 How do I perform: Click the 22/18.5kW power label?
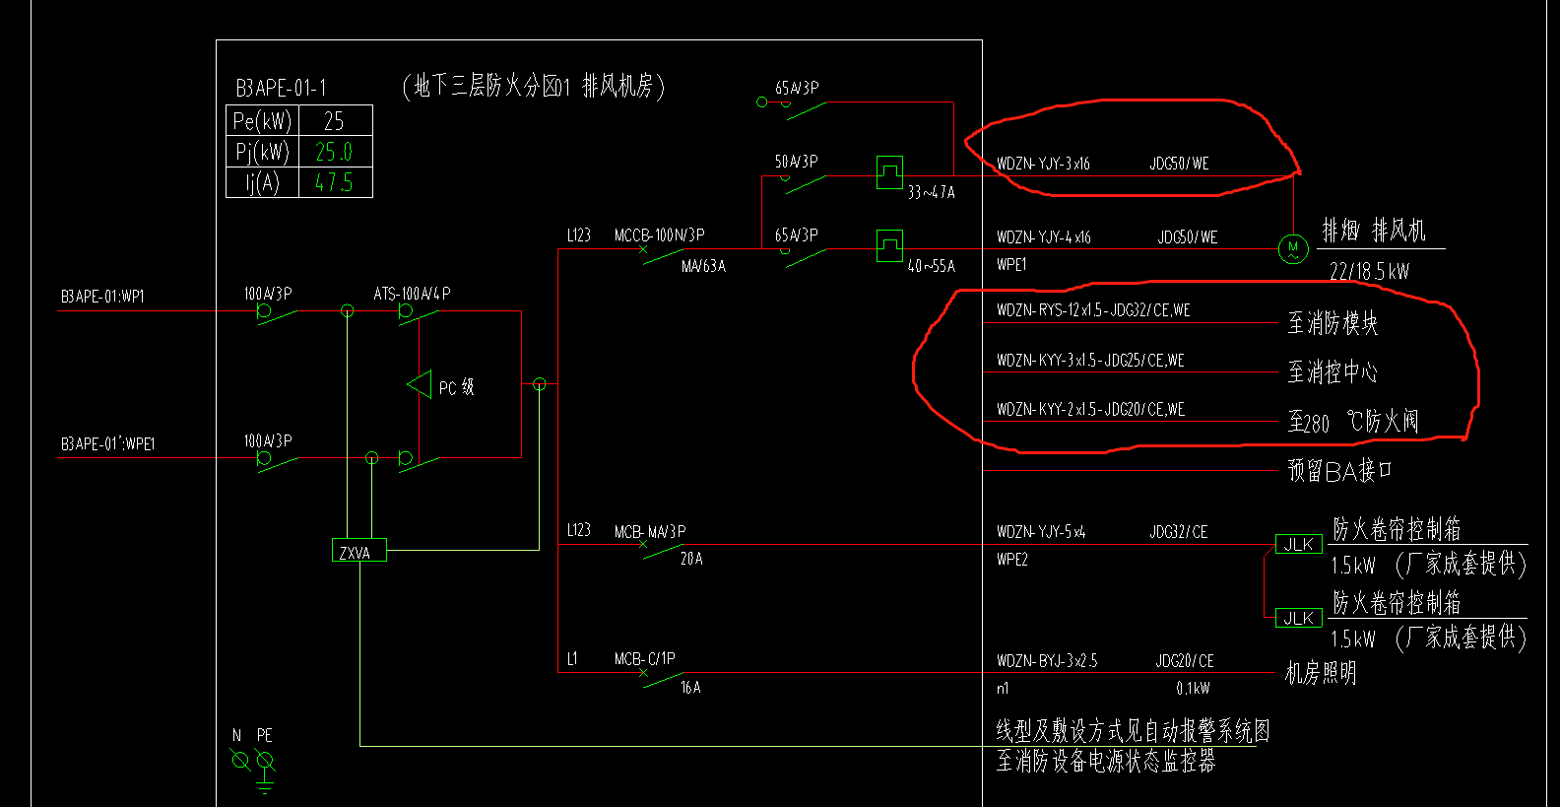[x=1369, y=271]
